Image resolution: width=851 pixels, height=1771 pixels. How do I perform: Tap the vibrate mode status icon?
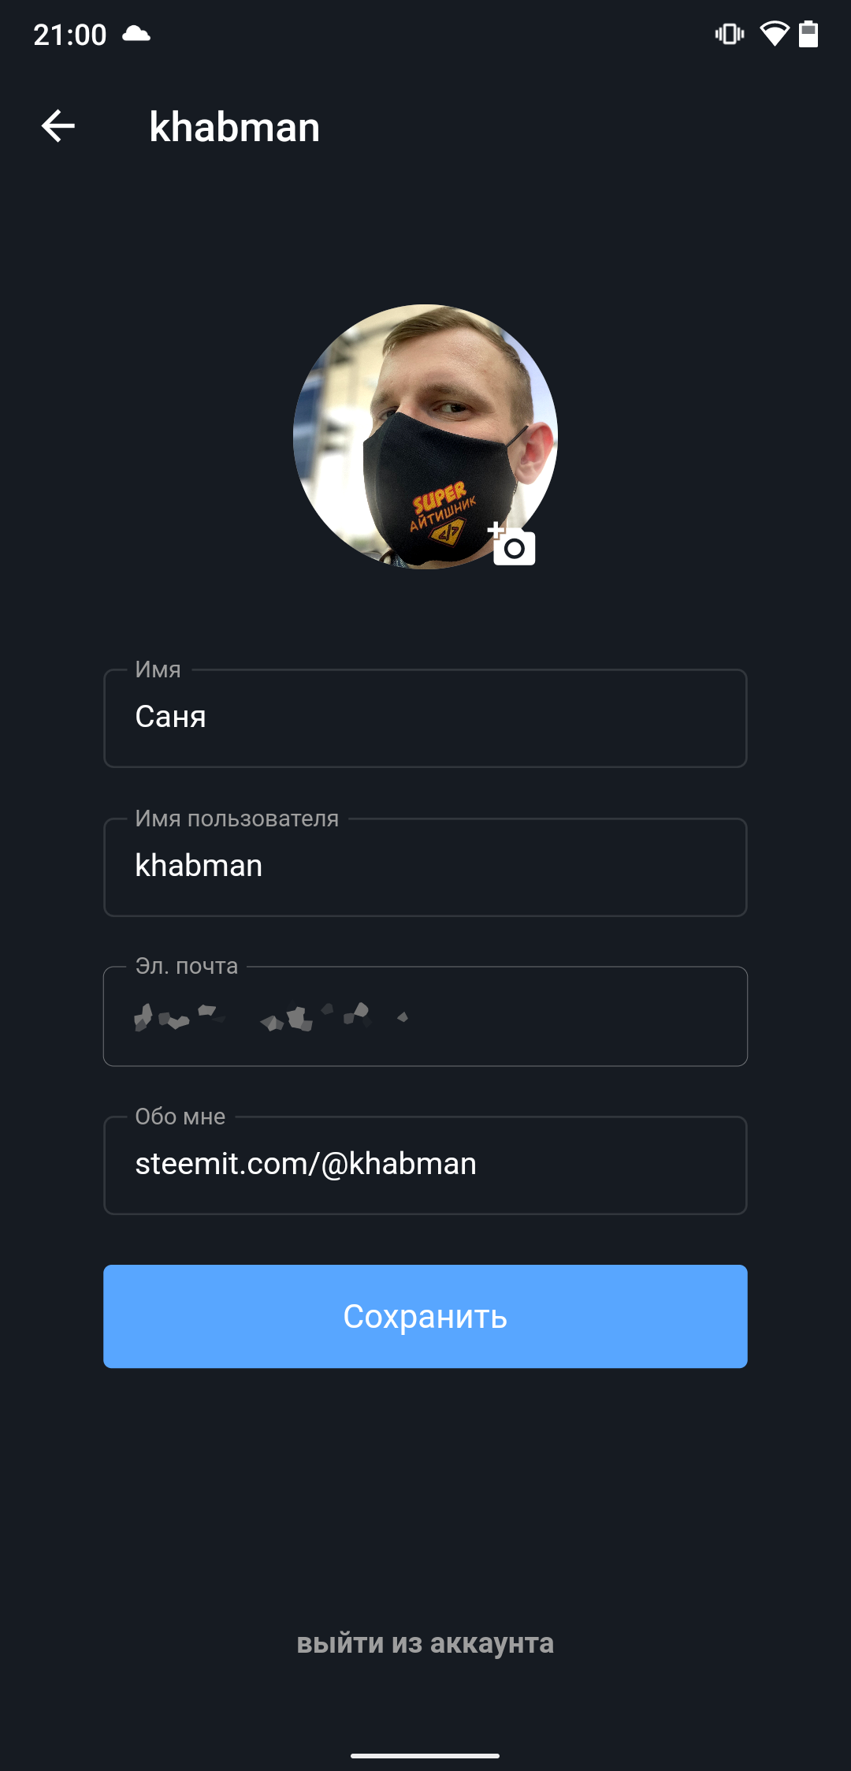click(x=730, y=34)
